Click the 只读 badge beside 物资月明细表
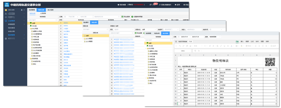Screen dimensions: 281x108 (x=190, y=42)
